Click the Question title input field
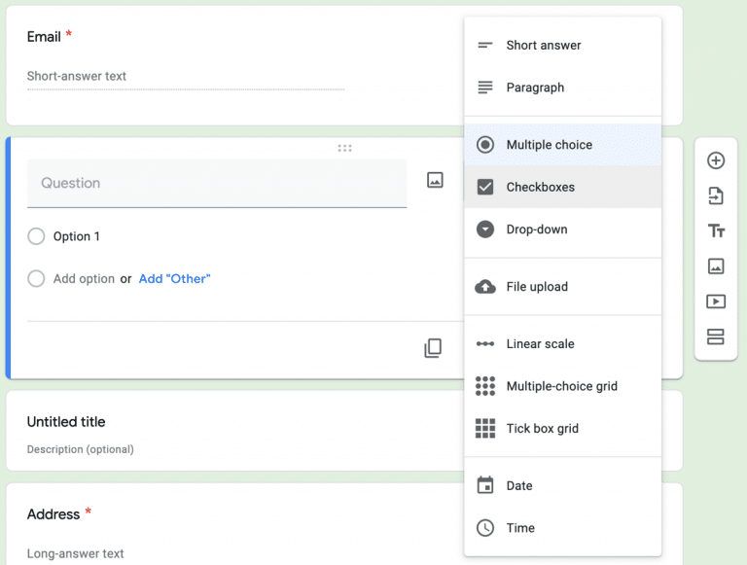 click(x=217, y=184)
